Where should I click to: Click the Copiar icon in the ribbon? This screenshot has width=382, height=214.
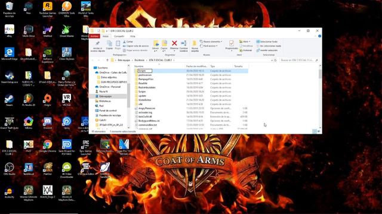tap(109, 45)
